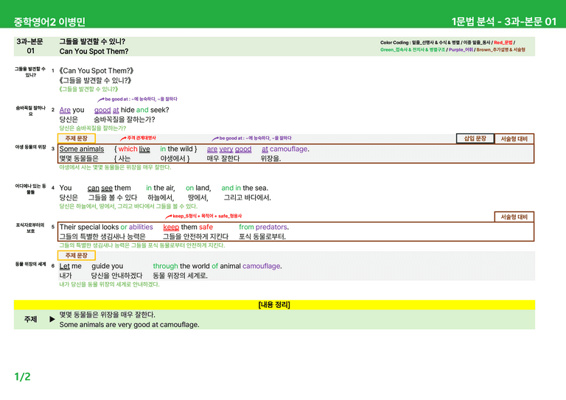Image resolution: width=566 pixels, height=400 pixels.
Task: Click the underlined word live
Action: click(x=144, y=149)
